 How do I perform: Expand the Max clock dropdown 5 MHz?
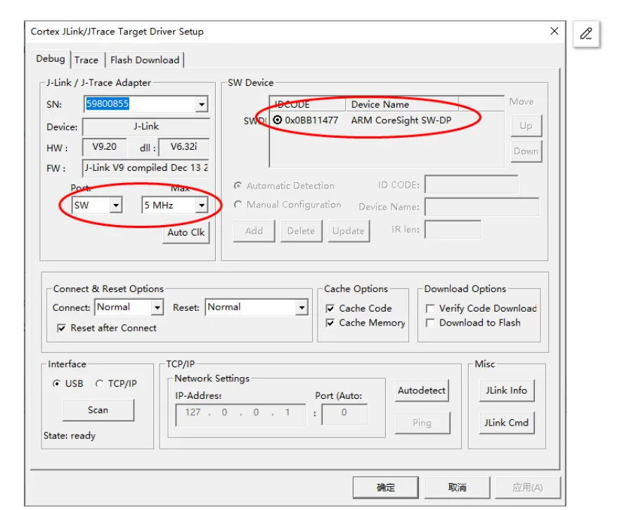(x=202, y=205)
